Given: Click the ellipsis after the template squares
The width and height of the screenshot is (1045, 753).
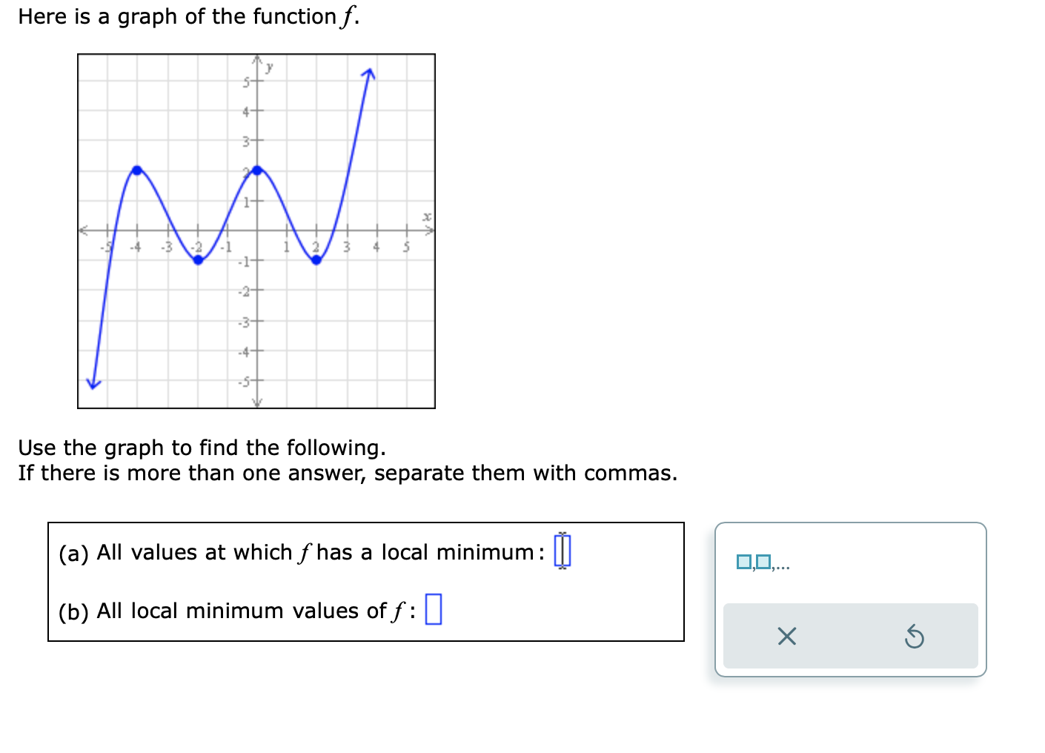Looking at the screenshot, I should (783, 565).
